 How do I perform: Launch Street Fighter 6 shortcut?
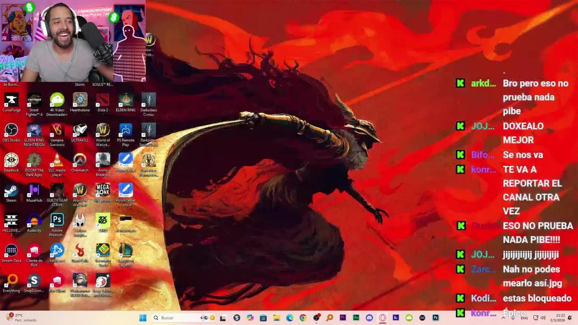[x=34, y=105]
